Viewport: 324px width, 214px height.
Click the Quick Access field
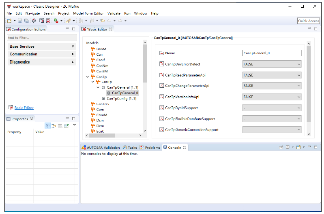click(309, 21)
